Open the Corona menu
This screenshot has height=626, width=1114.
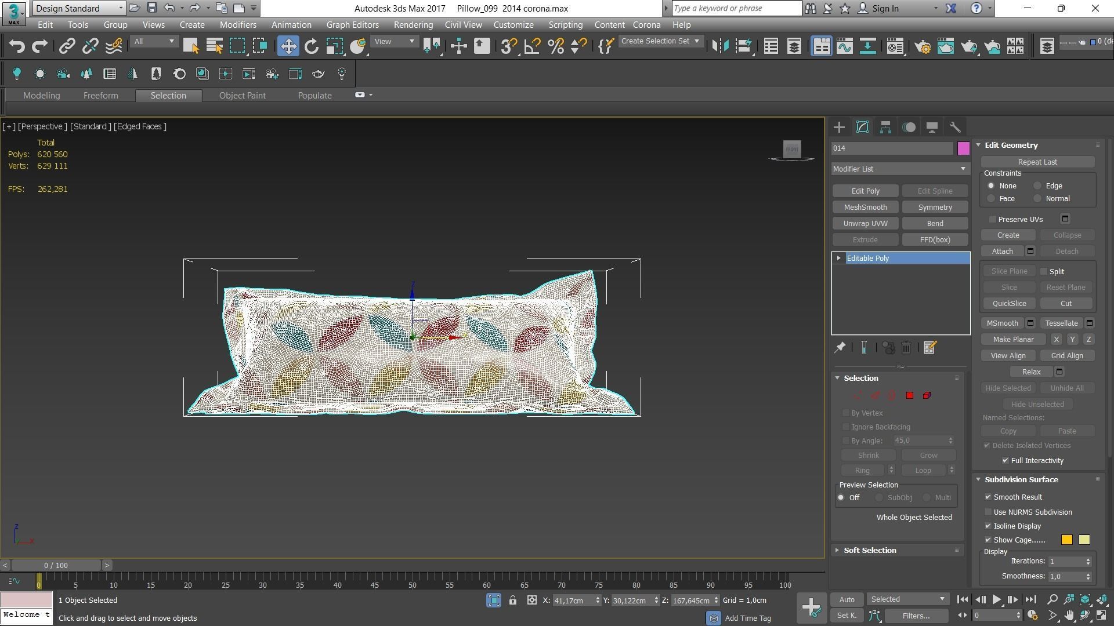point(646,25)
